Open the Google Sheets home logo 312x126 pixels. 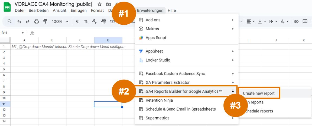pyautogui.click(x=7, y=7)
